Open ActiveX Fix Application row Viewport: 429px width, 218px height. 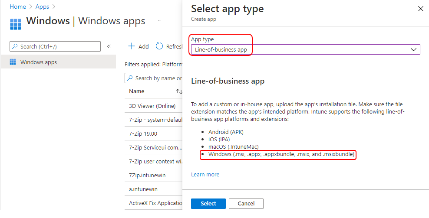[x=153, y=203]
